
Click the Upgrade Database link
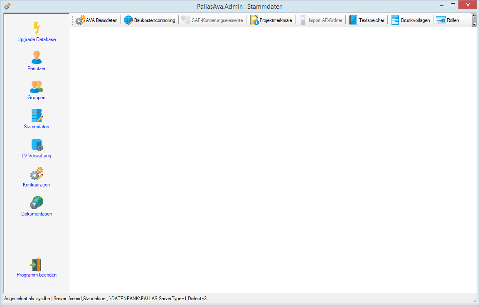click(37, 39)
